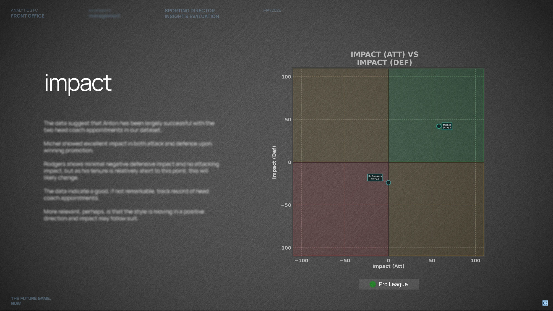This screenshot has width=553, height=311.
Task: Click the first blurred paragraph of text
Action: (129, 127)
